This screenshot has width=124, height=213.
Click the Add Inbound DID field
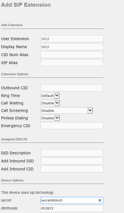pos(72,161)
